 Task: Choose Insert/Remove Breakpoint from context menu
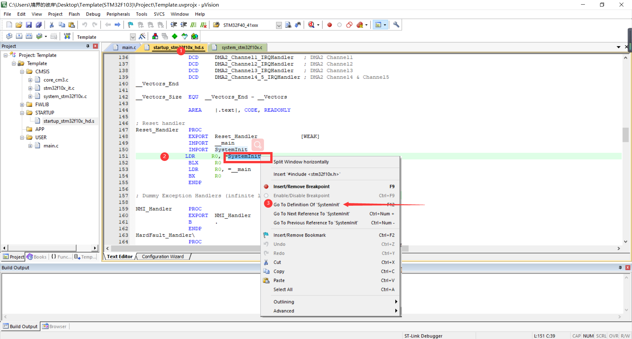pos(331,186)
